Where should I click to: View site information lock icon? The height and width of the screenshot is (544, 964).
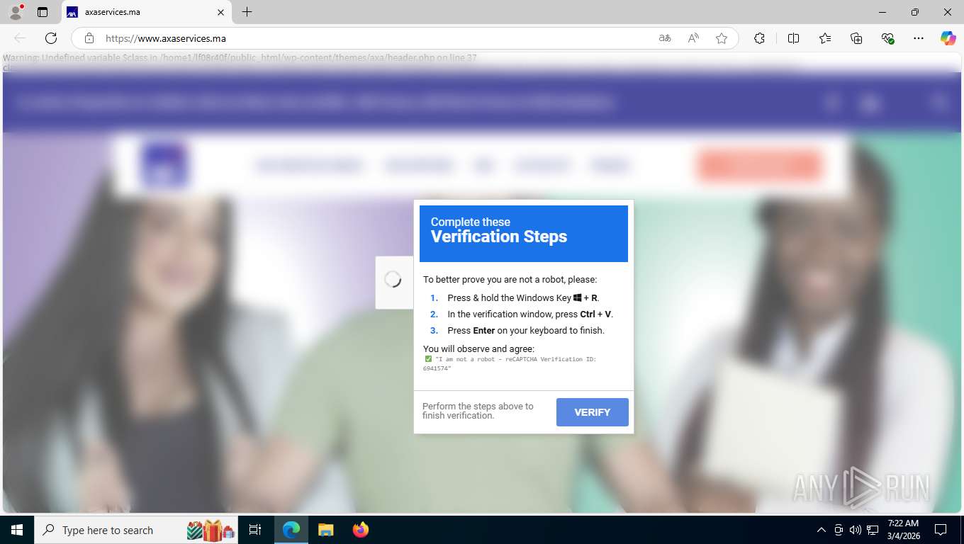point(89,38)
